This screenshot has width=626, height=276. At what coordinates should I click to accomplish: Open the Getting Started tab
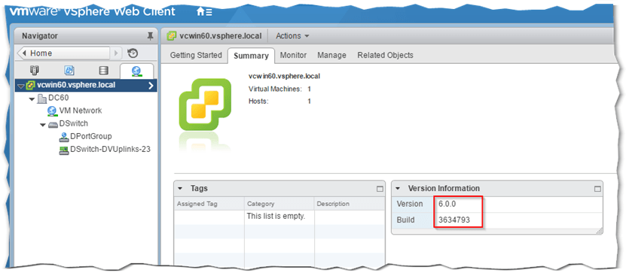(196, 56)
